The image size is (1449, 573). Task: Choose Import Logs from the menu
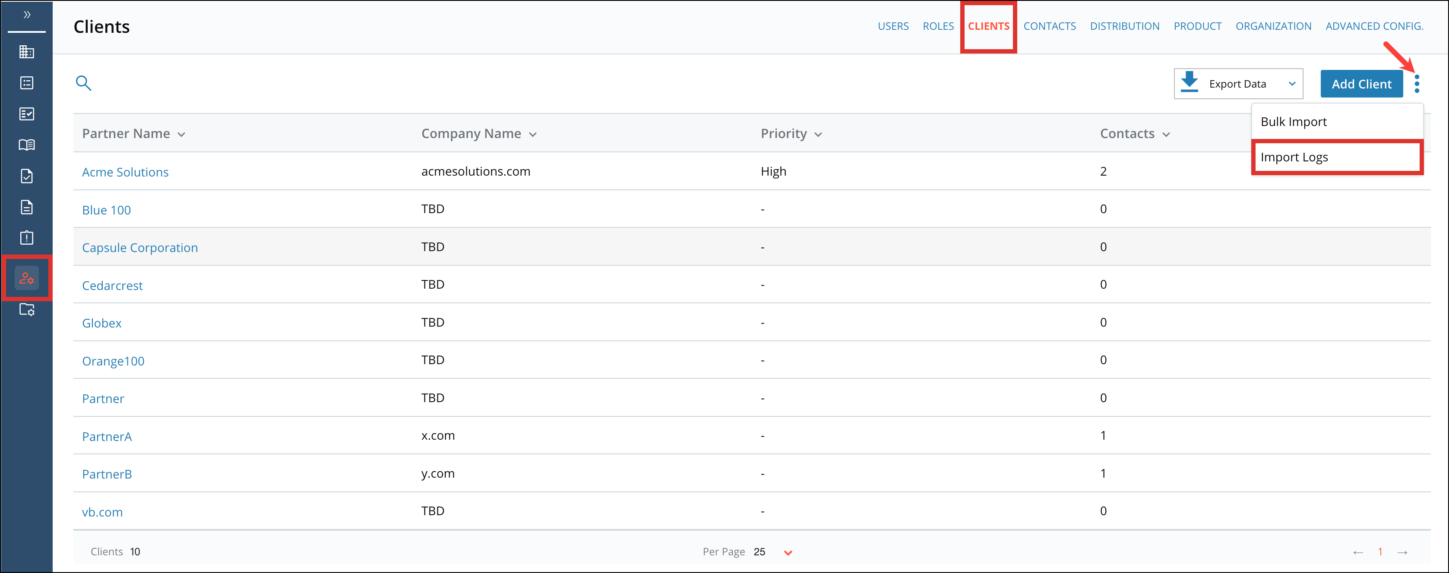point(1337,157)
